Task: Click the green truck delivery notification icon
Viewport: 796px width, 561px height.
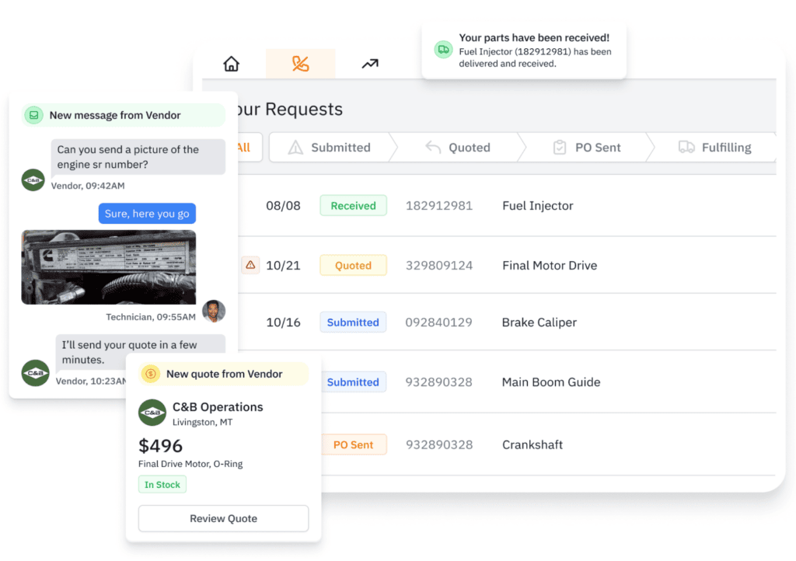Action: 443,50
